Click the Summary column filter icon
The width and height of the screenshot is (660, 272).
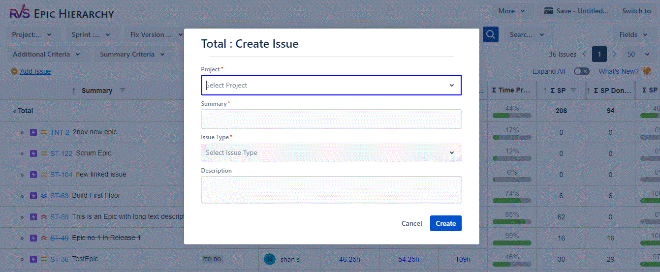(x=123, y=91)
